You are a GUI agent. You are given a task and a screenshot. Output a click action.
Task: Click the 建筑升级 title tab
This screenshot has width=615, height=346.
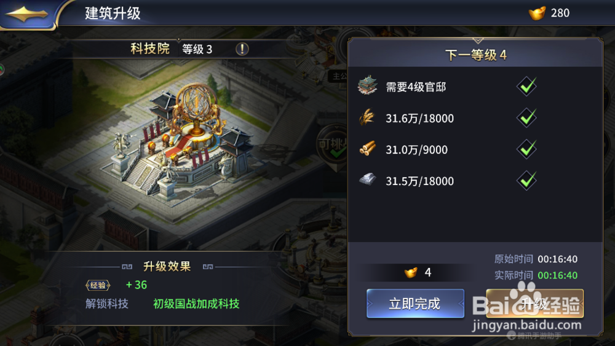pos(113,14)
